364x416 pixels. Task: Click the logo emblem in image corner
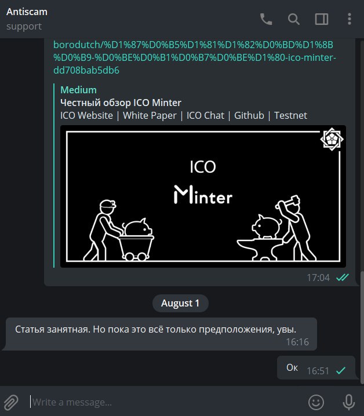(332, 139)
